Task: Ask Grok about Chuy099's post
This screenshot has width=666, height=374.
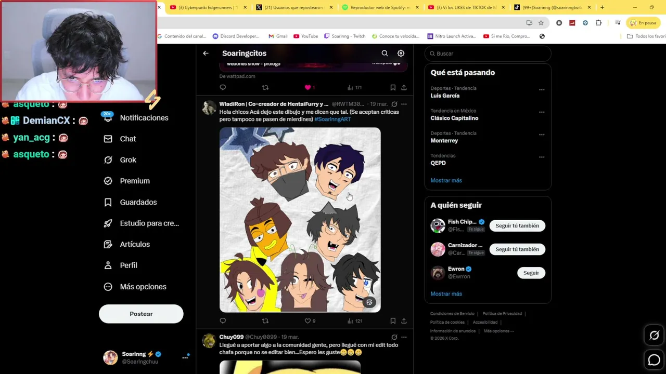Action: point(394,337)
